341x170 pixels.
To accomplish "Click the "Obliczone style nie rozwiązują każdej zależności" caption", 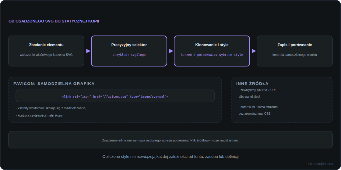I will pos(170,157).
